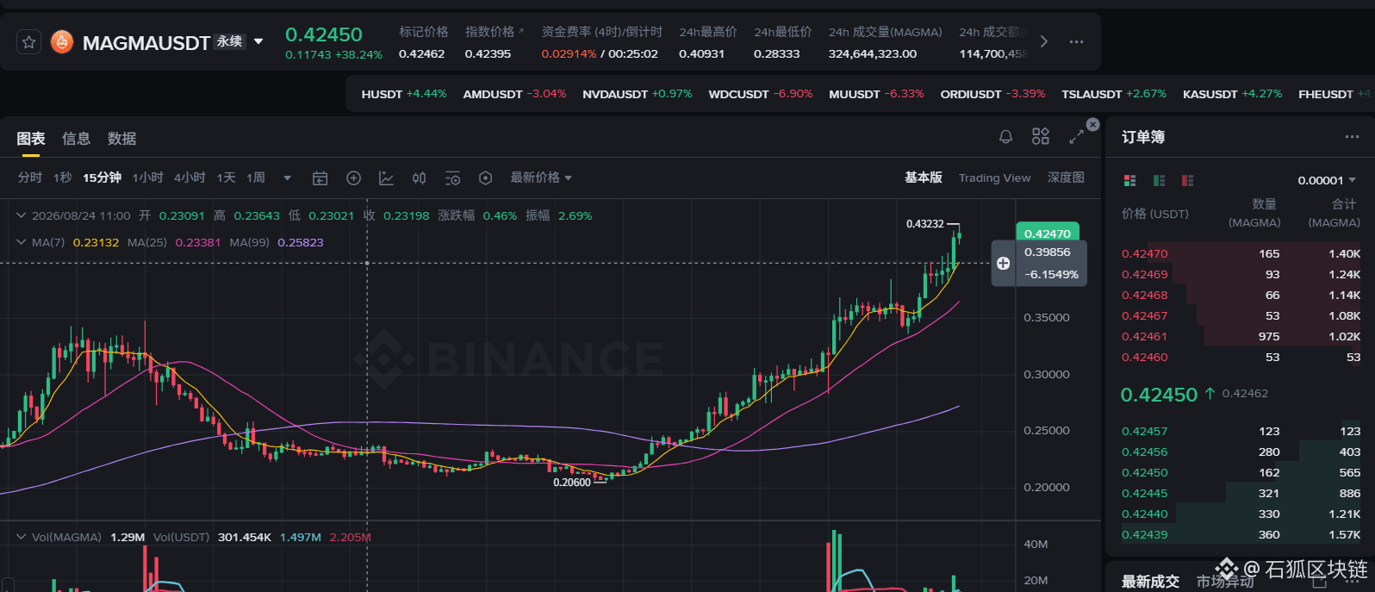The height and width of the screenshot is (592, 1375).
Task: Select the 15分钟 interval
Action: click(x=102, y=178)
